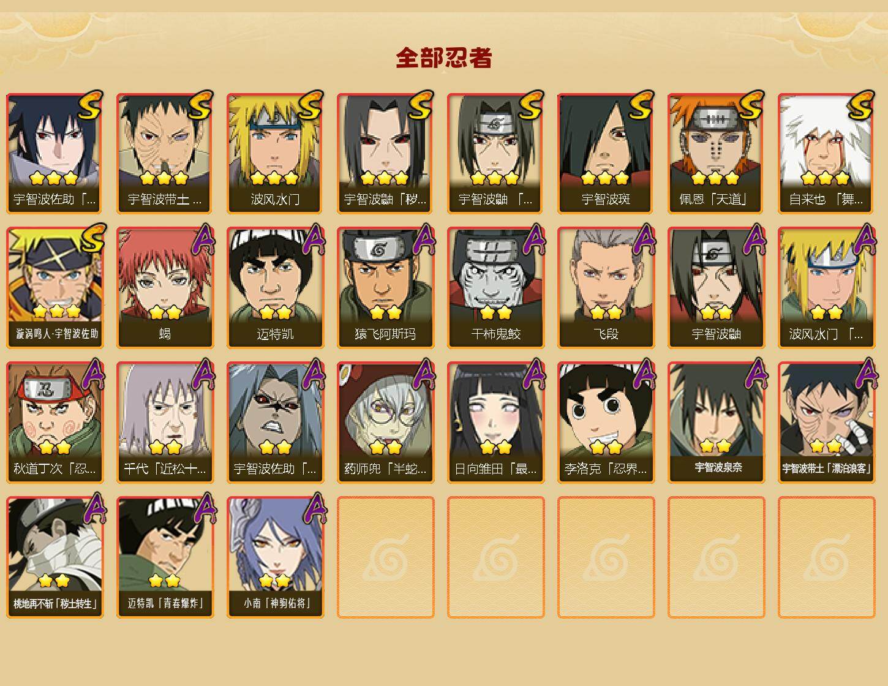Click the star rating on 千代 card

(165, 447)
